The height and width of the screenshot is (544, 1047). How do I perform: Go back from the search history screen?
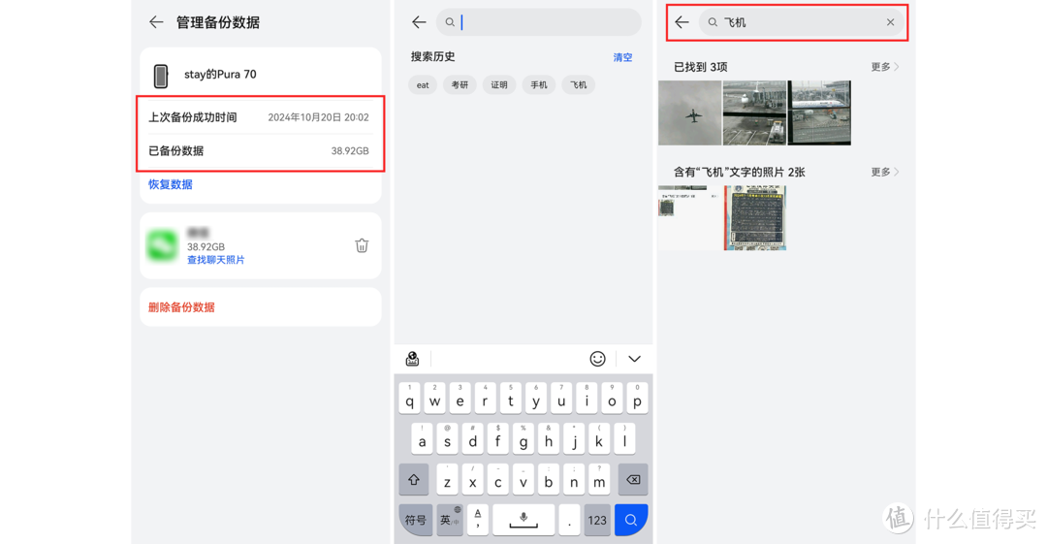coord(419,22)
